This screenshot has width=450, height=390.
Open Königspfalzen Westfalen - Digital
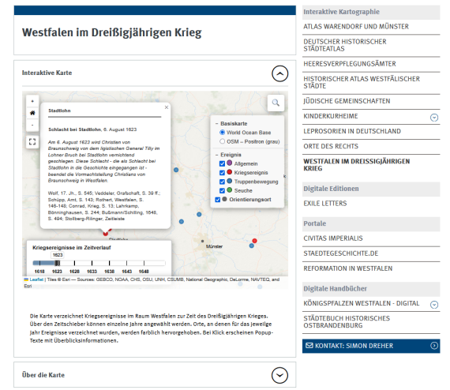pyautogui.click(x=362, y=303)
